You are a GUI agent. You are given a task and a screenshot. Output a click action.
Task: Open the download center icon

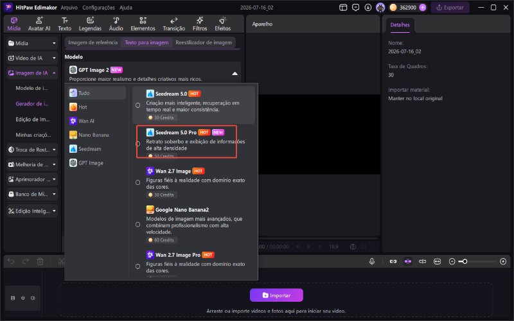pyautogui.click(x=368, y=8)
